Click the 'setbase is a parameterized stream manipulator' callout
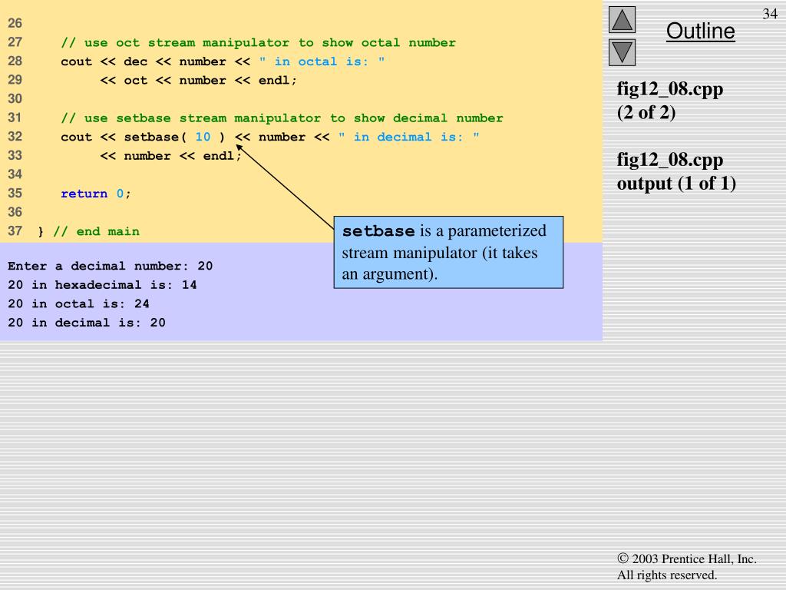786x590 pixels. [448, 252]
